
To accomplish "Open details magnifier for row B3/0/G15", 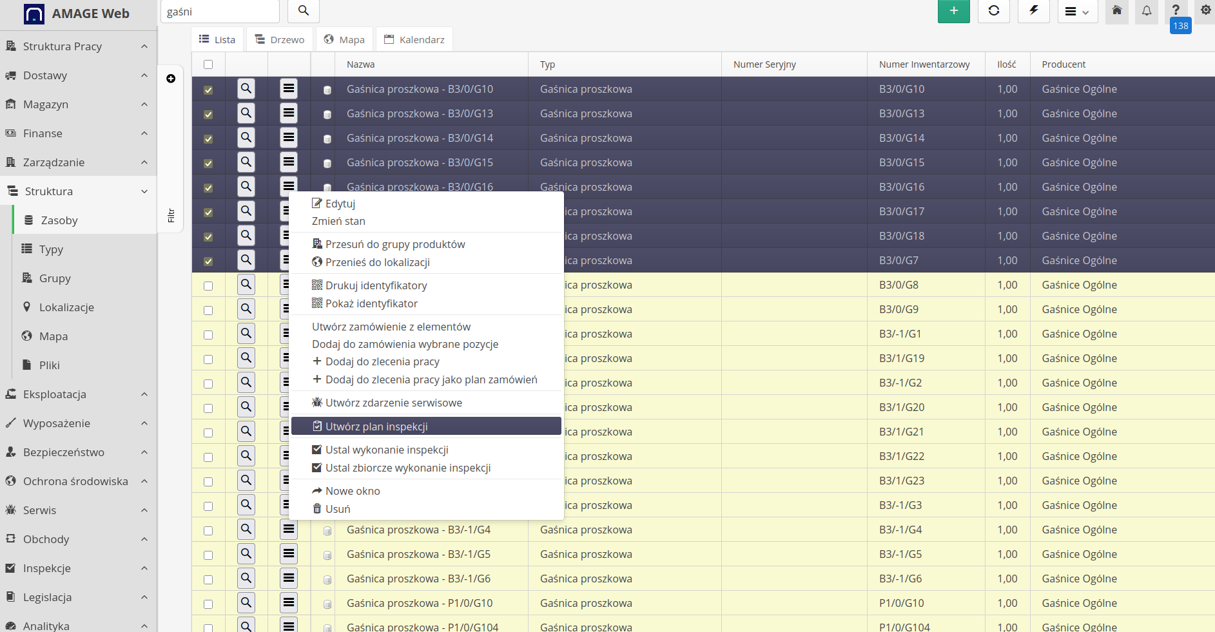I will (246, 162).
